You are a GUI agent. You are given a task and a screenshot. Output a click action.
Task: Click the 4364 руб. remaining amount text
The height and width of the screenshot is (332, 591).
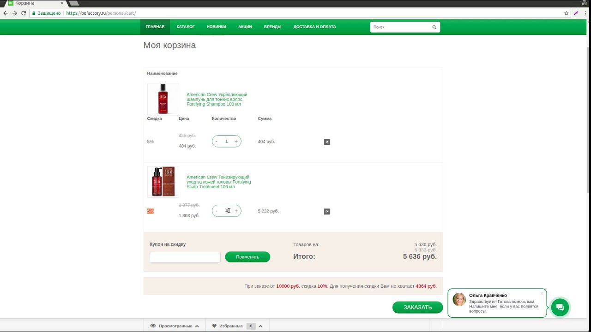[426, 286]
